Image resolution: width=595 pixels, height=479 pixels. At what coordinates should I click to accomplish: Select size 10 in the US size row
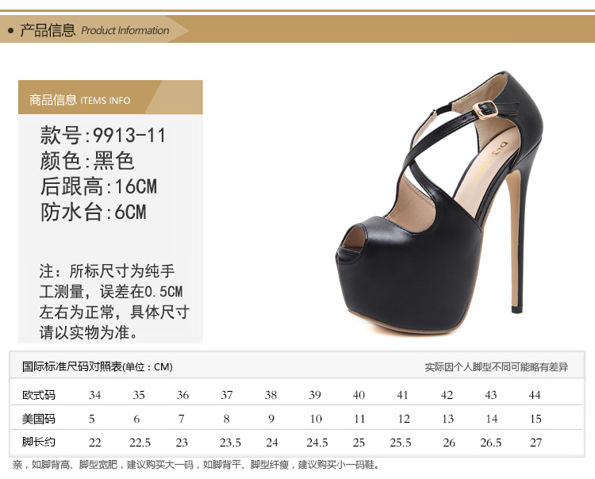pos(315,419)
